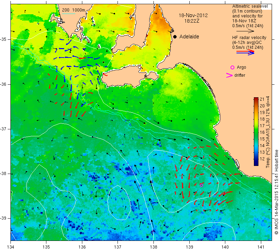Click the Argo legend label
Image resolution: width=279 pixels, height=251 pixels.
241,67
